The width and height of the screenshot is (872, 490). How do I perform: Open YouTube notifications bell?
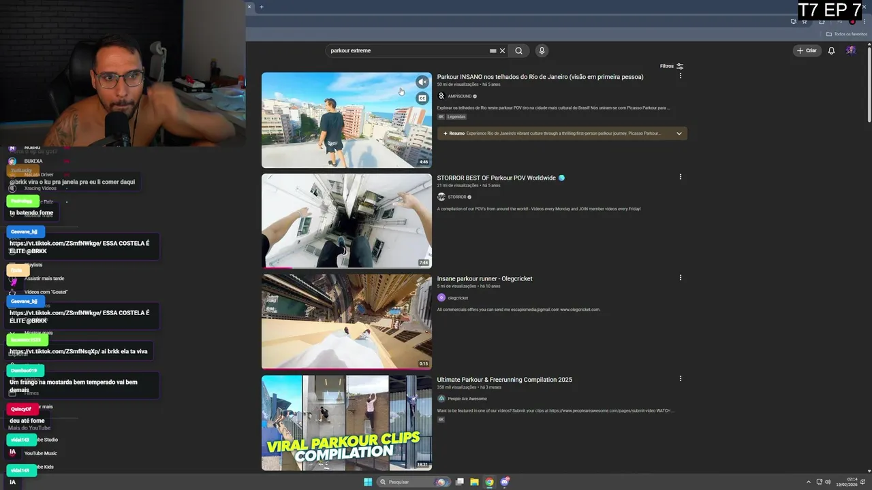831,50
